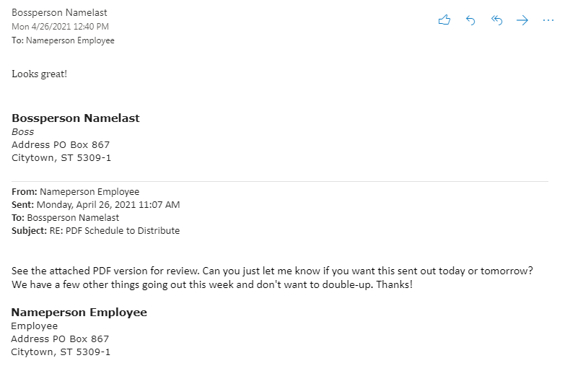Click recipient Nameperson Employee in To line
Screen dimensions: 565x371
click(x=70, y=40)
